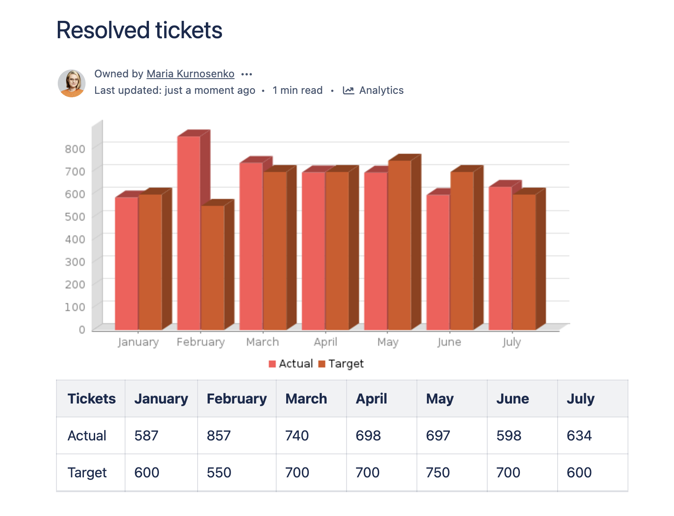The height and width of the screenshot is (516, 674).
Task: Select the March column header
Action: click(306, 398)
